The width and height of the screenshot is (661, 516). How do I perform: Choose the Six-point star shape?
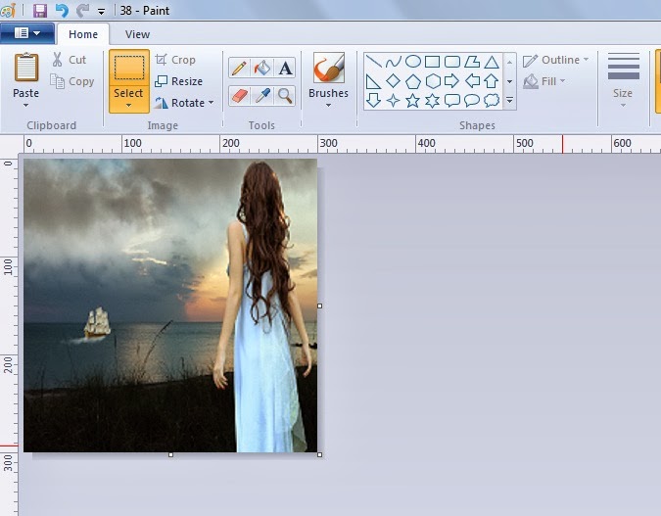pyautogui.click(x=432, y=100)
